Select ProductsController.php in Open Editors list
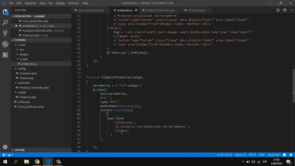The width and height of the screenshot is (295, 166). click(37, 30)
